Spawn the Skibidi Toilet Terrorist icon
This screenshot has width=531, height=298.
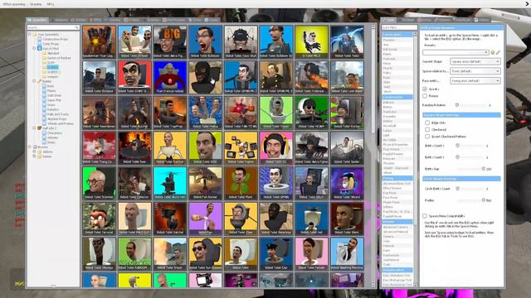(x=100, y=219)
